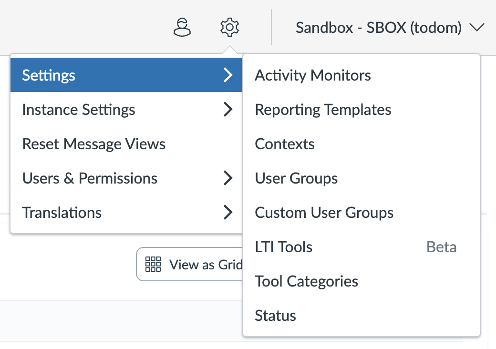Expand the Settings submenu chevron
This screenshot has height=349, width=496.
point(228,75)
